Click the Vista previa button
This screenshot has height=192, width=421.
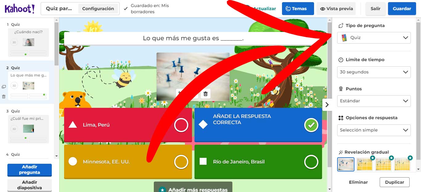pos(336,9)
